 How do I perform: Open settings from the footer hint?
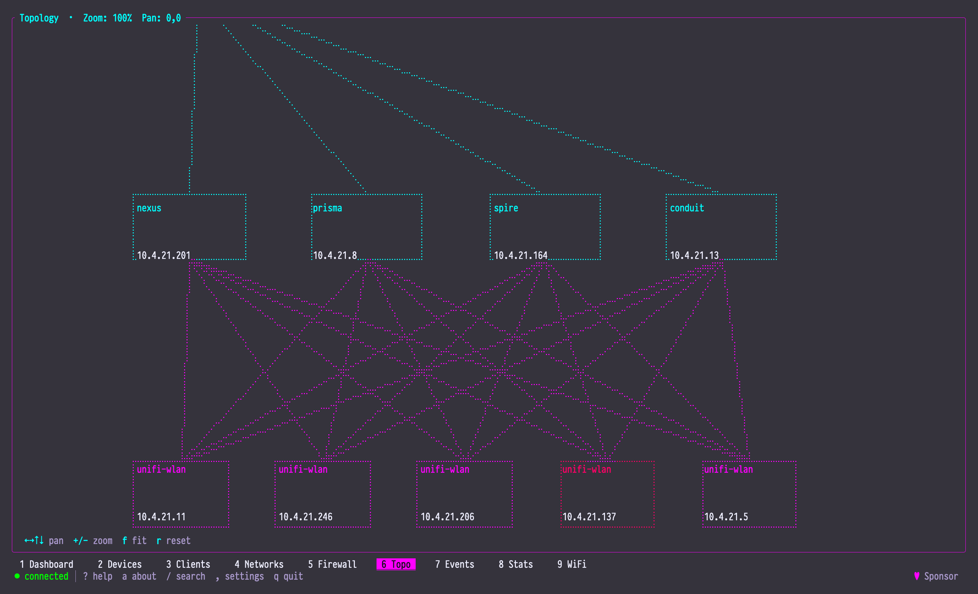240,576
